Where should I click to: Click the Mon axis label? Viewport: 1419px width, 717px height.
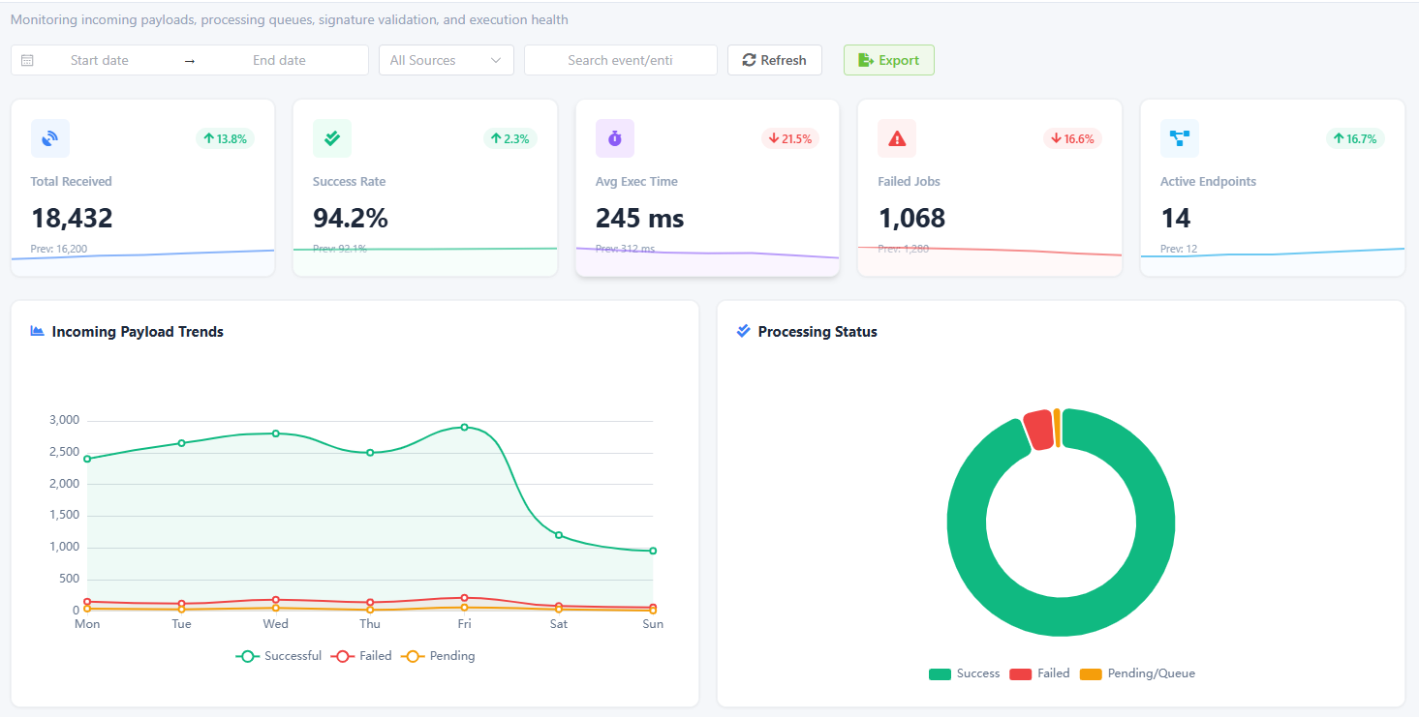point(87,624)
